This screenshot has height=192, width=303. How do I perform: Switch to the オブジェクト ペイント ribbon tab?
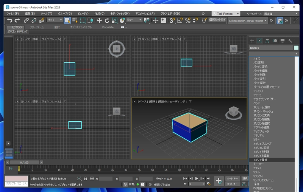[81, 27]
